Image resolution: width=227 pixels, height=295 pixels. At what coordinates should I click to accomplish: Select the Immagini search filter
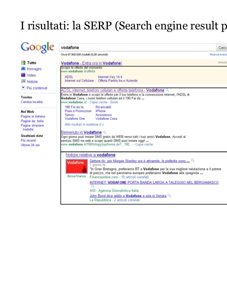pyautogui.click(x=34, y=69)
